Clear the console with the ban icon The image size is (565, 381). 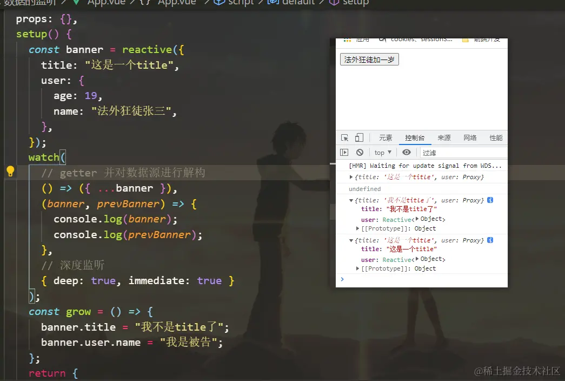(x=360, y=152)
